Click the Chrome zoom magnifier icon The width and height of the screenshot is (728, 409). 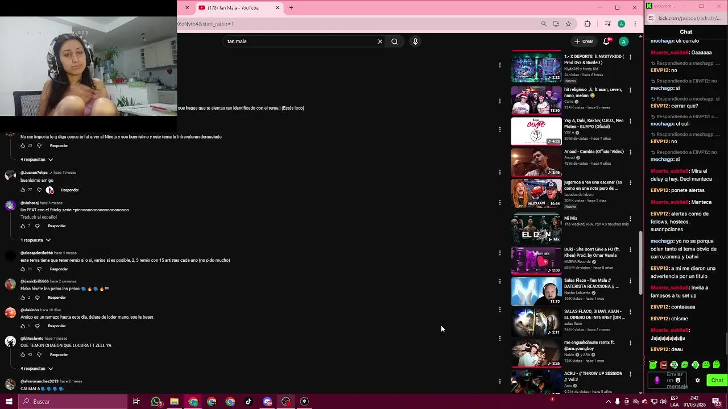[544, 24]
